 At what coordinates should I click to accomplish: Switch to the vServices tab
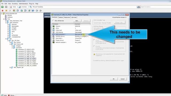[74, 17]
